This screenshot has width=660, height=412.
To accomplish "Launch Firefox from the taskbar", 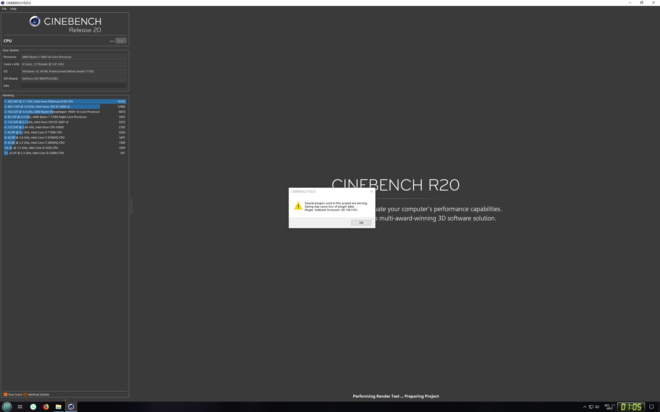I will point(46,407).
